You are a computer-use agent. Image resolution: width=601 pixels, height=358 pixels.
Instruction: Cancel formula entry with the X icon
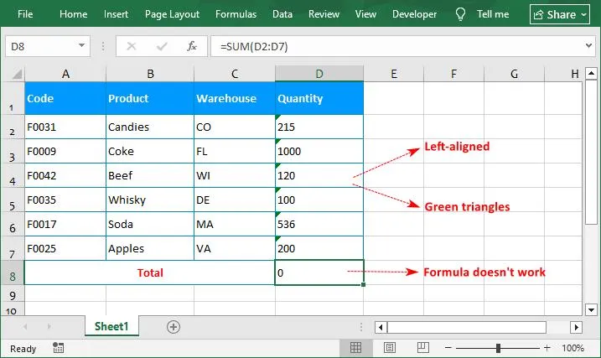click(131, 46)
